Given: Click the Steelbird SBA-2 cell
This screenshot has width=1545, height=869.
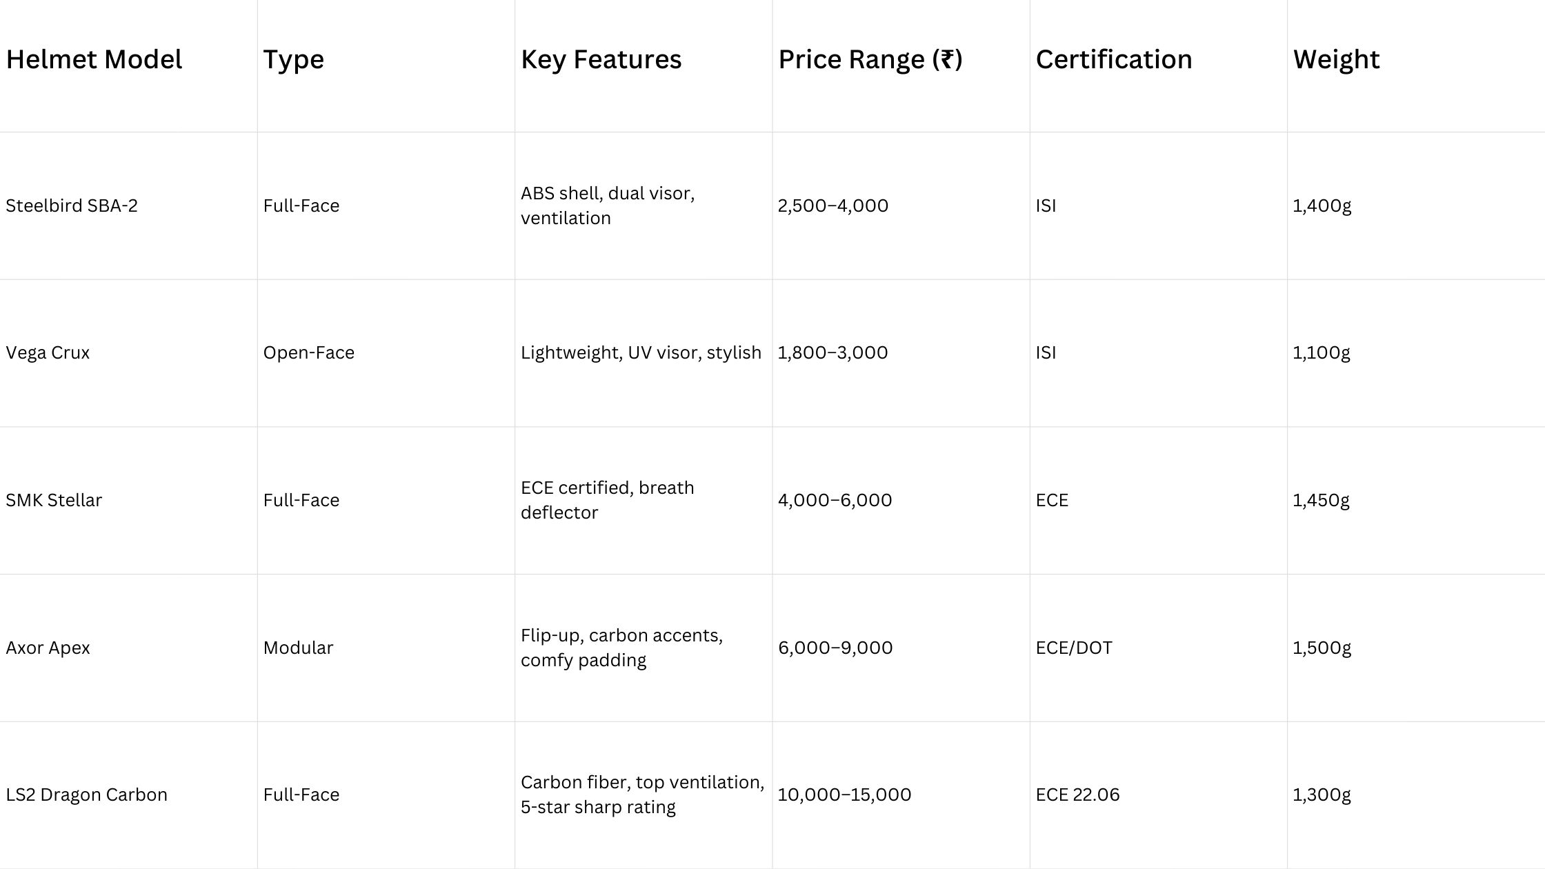Looking at the screenshot, I should [72, 206].
